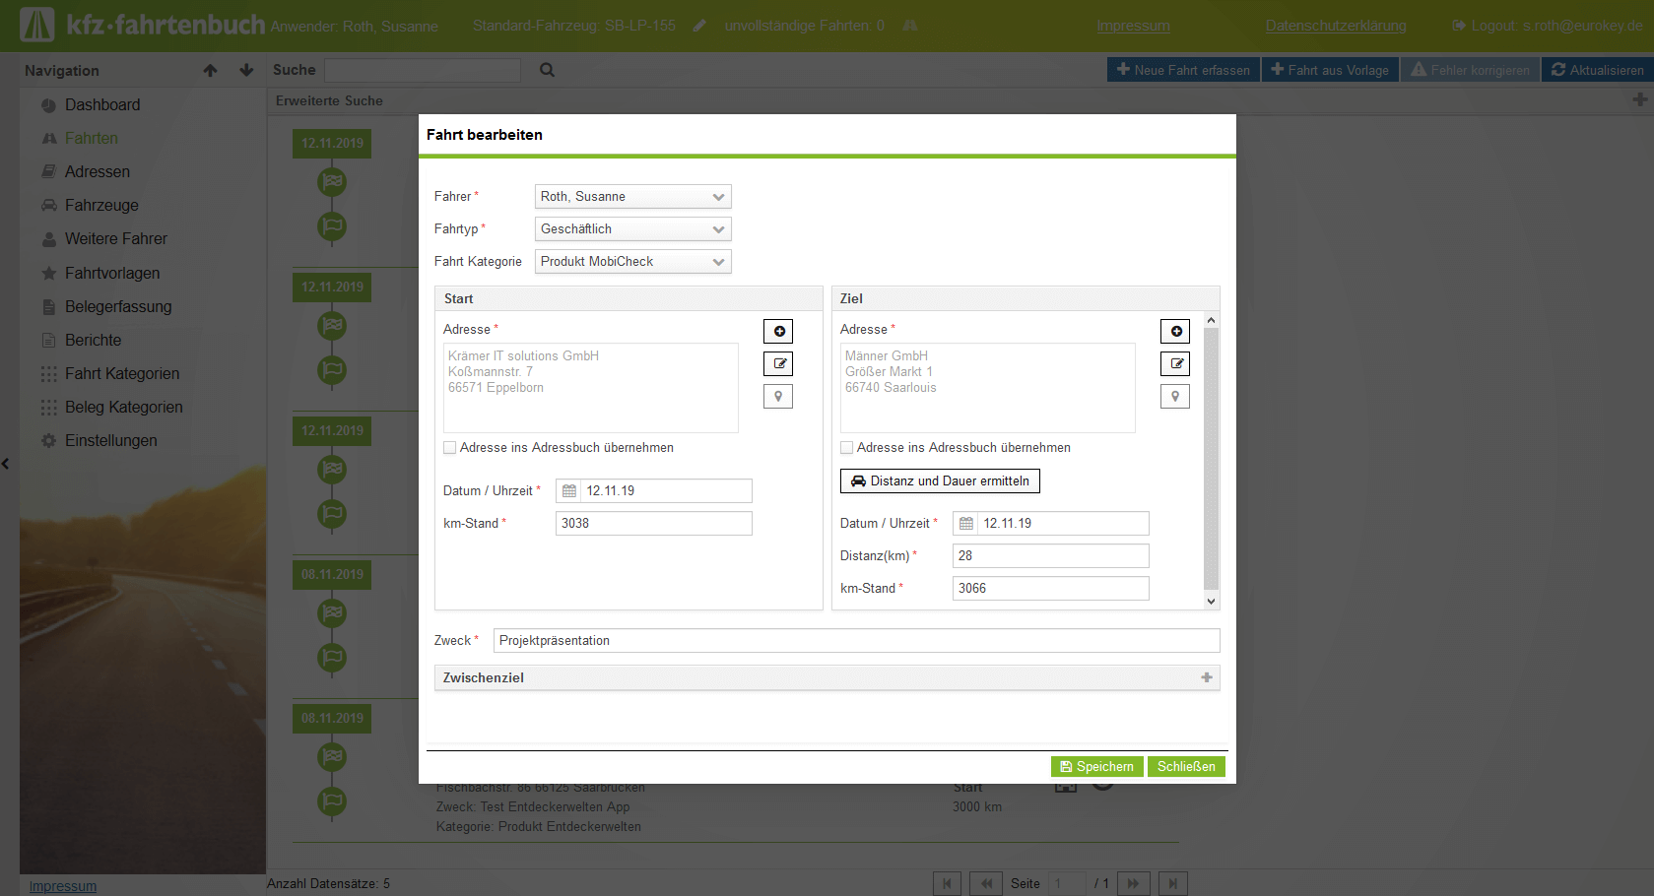Add new Ziel address with plus icon
The height and width of the screenshot is (896, 1654).
(x=1175, y=331)
